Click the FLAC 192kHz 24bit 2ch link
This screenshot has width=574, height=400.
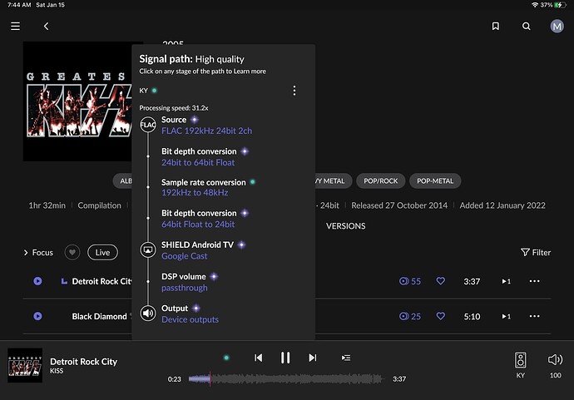(x=206, y=131)
